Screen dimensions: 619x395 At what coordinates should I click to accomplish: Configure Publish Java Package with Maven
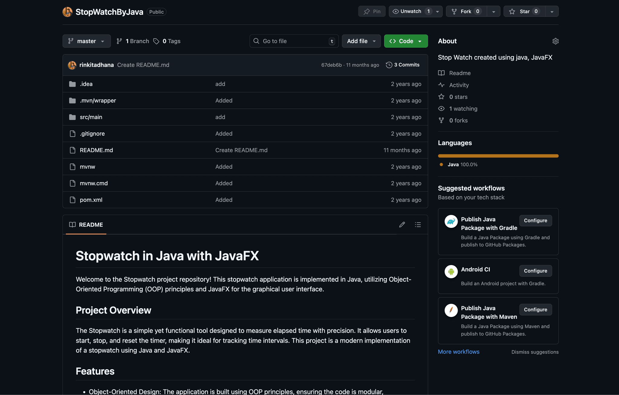(535, 309)
